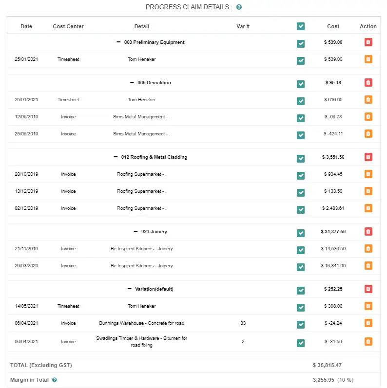Viewport: 387px width, 388px height.
Task: Toggle the select-all checkbox in header
Action: (x=301, y=26)
